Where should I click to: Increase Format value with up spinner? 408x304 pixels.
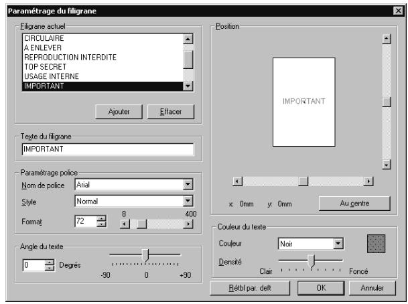point(101,218)
